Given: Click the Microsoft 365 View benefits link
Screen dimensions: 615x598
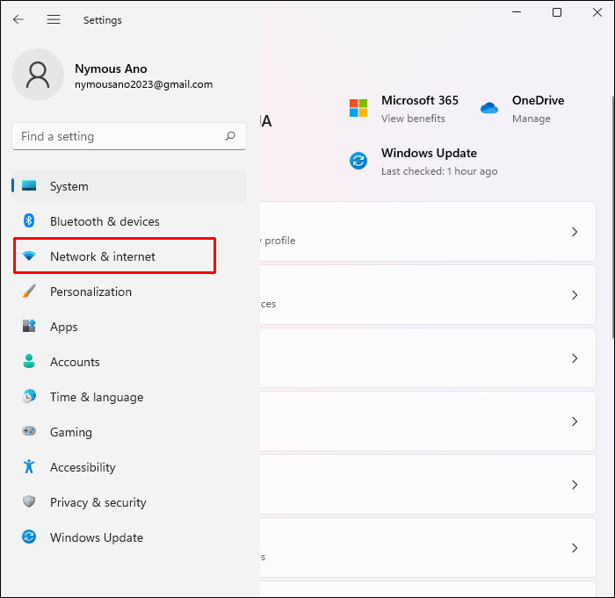Looking at the screenshot, I should point(413,119).
